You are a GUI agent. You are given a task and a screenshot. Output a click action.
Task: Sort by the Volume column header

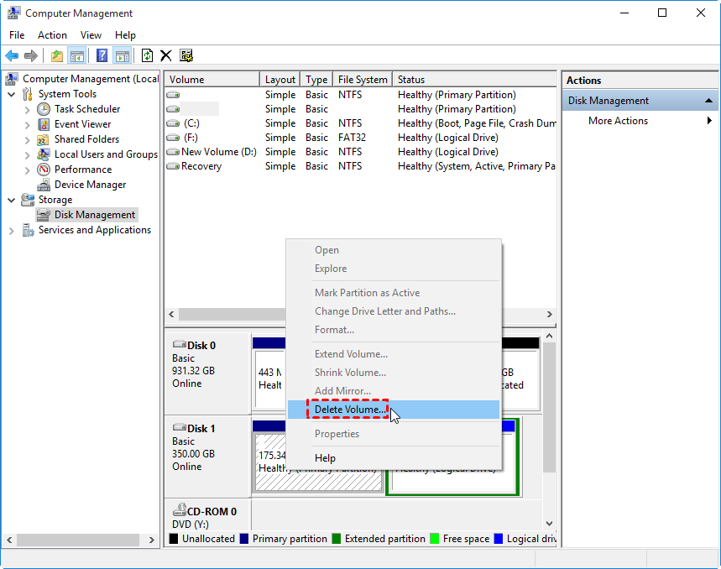212,80
